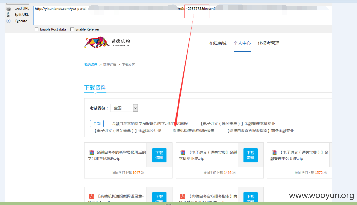Click the 下载专区 breadcrumb
The image size is (357, 205).
tap(128, 65)
